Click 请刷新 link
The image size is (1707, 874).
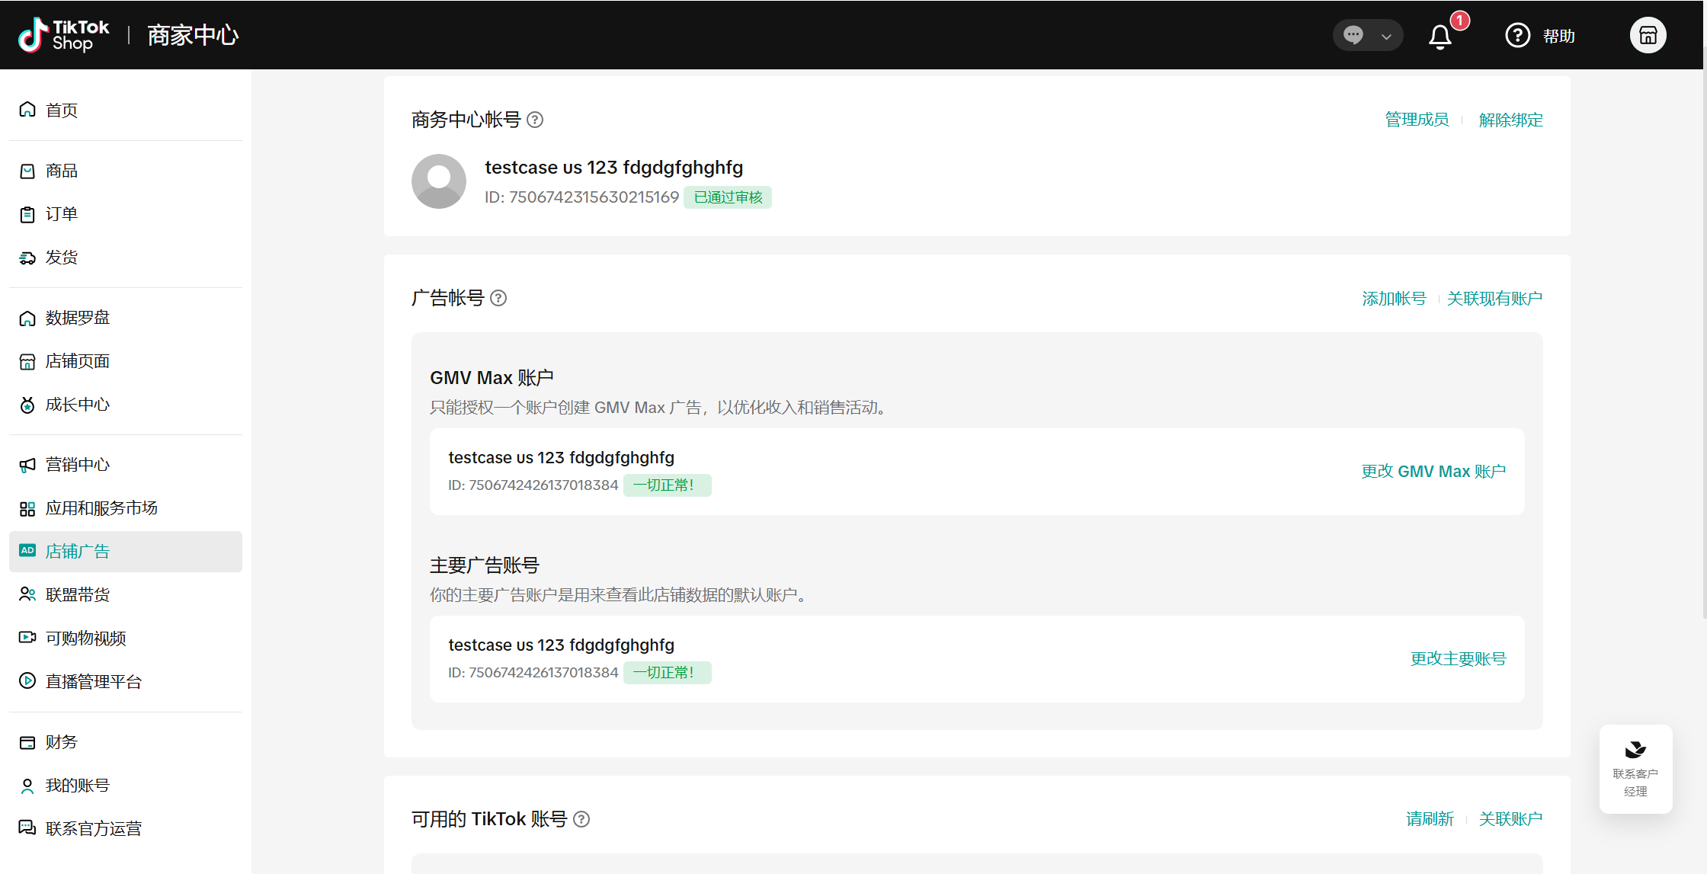click(x=1430, y=819)
